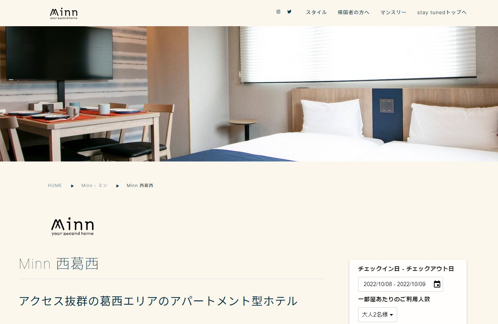Click the hotel room hero image
498x324 pixels.
249,94
